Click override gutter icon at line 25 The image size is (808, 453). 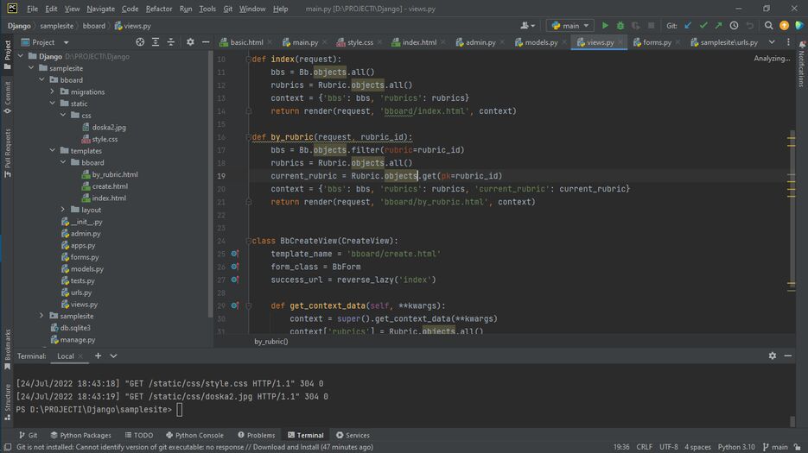[x=235, y=254]
